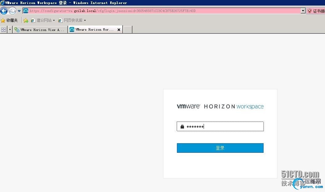The height and width of the screenshot is (192, 325).
Task: Click the site icon in address bar
Action: point(26,11)
